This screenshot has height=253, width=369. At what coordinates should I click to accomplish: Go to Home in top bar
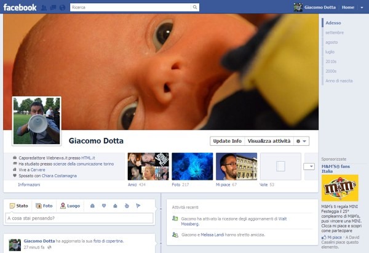tap(348, 7)
